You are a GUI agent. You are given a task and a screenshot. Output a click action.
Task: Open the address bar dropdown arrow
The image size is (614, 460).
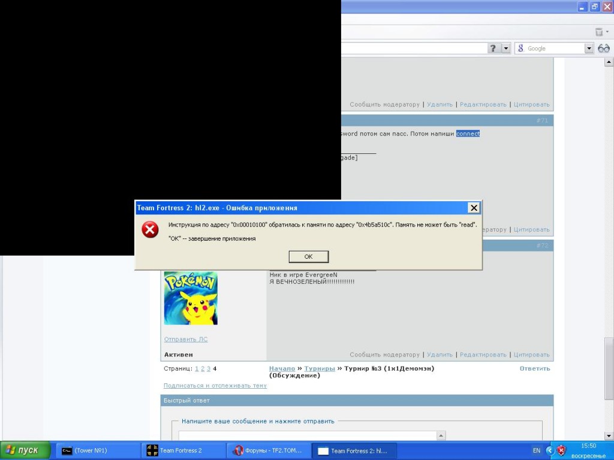(x=506, y=48)
